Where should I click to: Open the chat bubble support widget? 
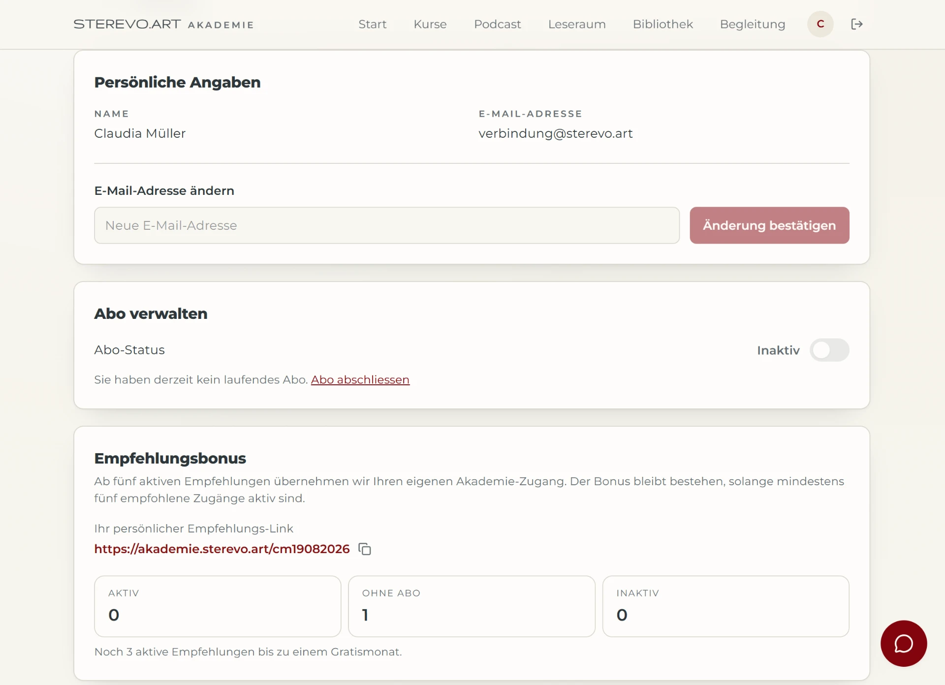pos(904,643)
